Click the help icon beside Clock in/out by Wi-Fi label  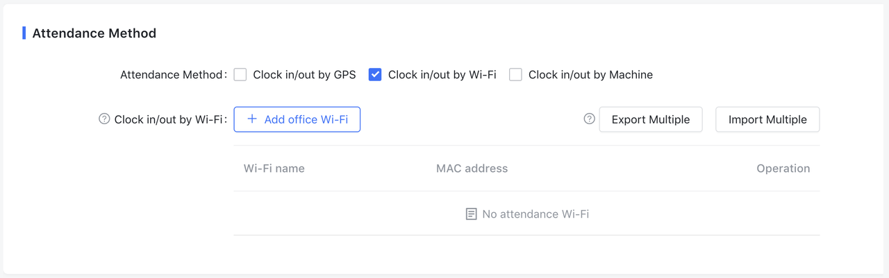(104, 119)
